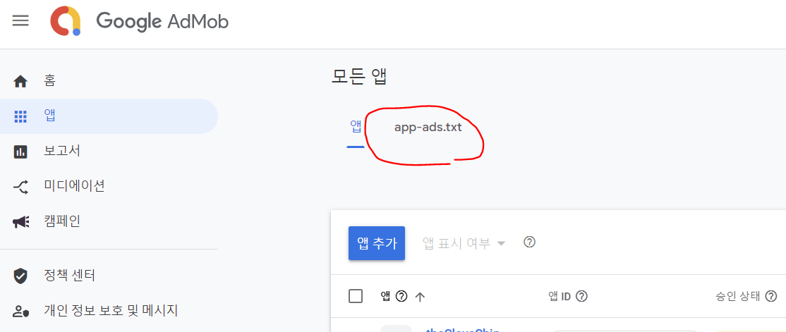Click the Campaigns megaphone icon
This screenshot has height=332, width=786.
coord(20,222)
